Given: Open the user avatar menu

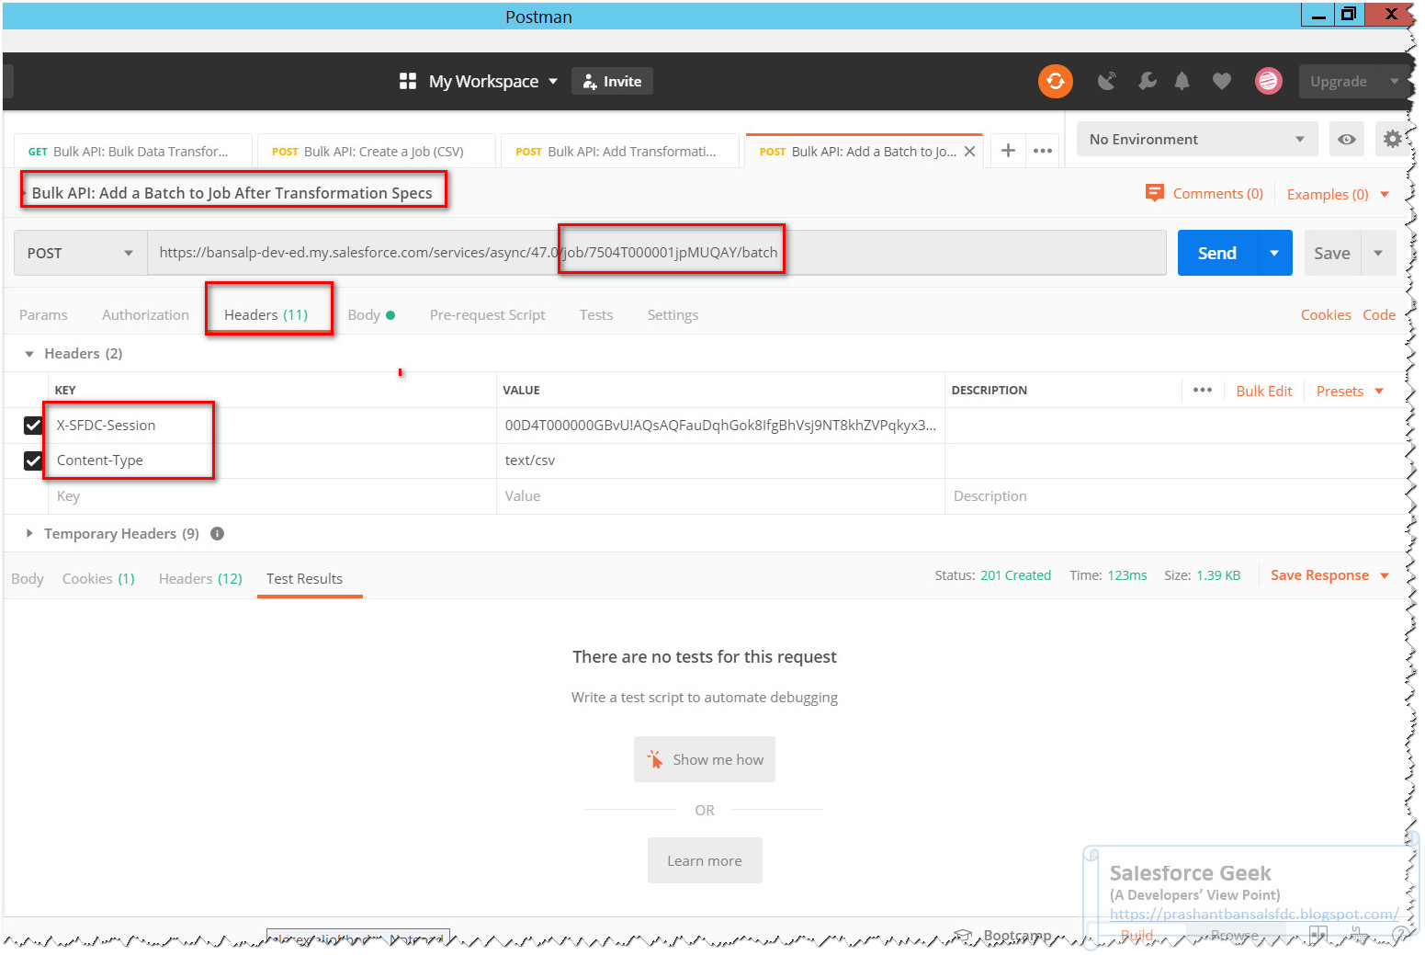Looking at the screenshot, I should (x=1268, y=81).
